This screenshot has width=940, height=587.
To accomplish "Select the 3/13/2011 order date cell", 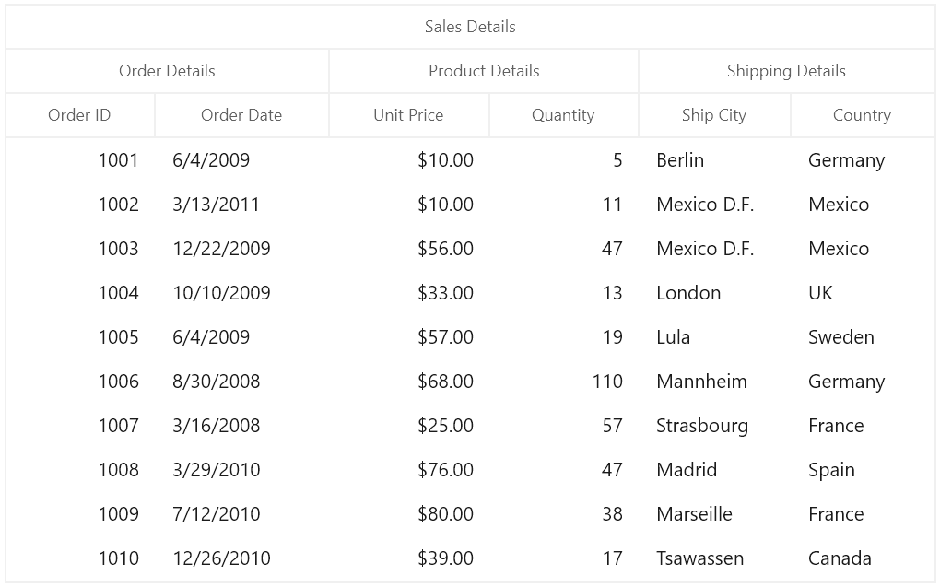I will [241, 205].
